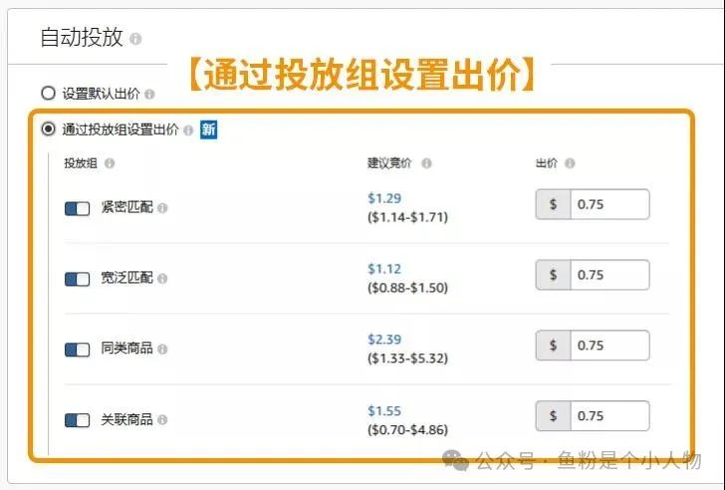The width and height of the screenshot is (725, 490).
Task: Click the 同类商品 bid input field
Action: [609, 346]
